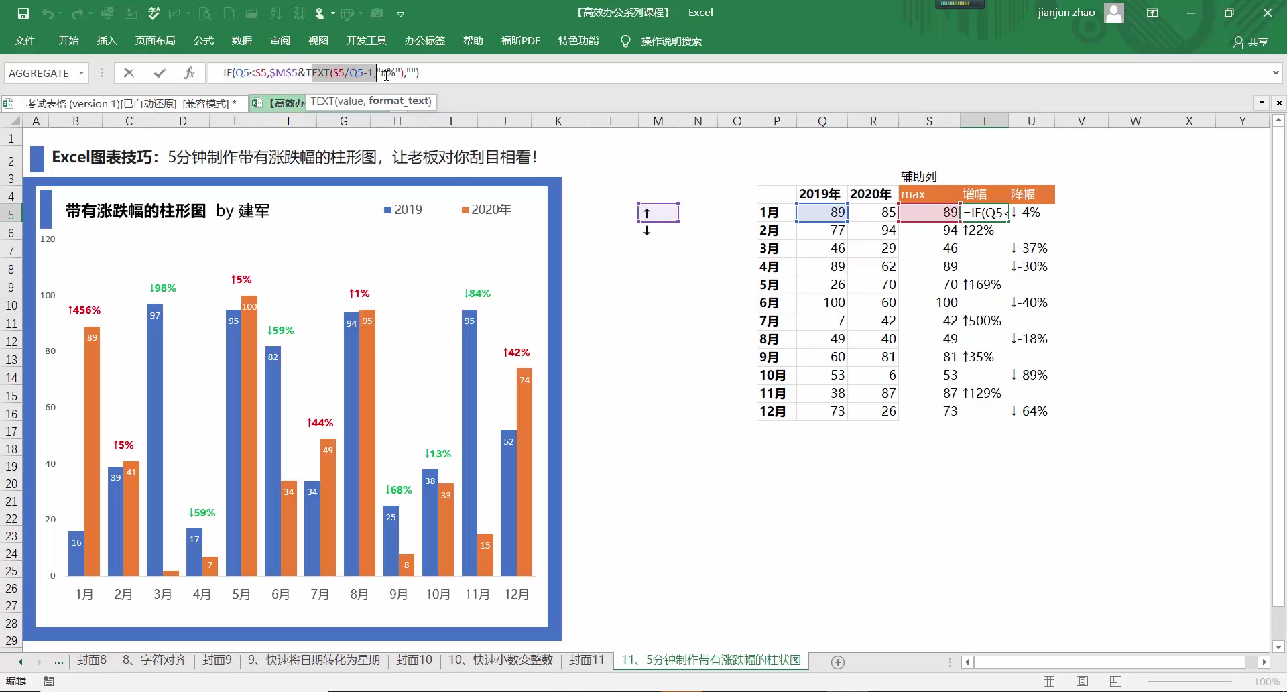Click the previous sheet navigation arrow
This screenshot has width=1287, height=692.
point(21,662)
